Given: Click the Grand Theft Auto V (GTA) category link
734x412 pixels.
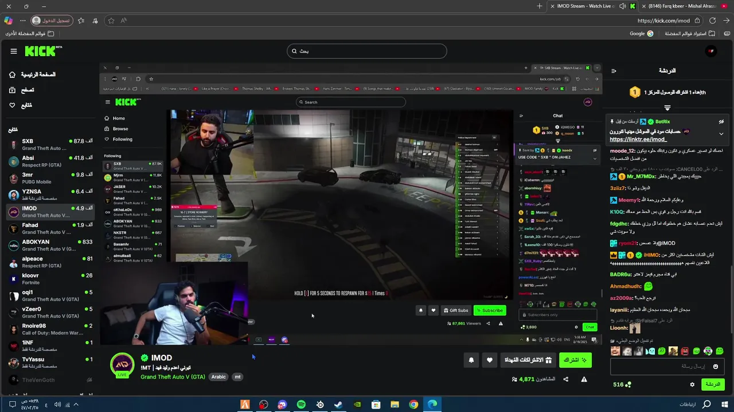Looking at the screenshot, I should (x=173, y=377).
